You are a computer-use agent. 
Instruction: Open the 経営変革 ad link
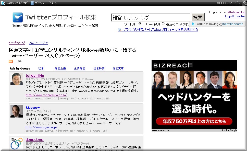[x=118, y=68]
